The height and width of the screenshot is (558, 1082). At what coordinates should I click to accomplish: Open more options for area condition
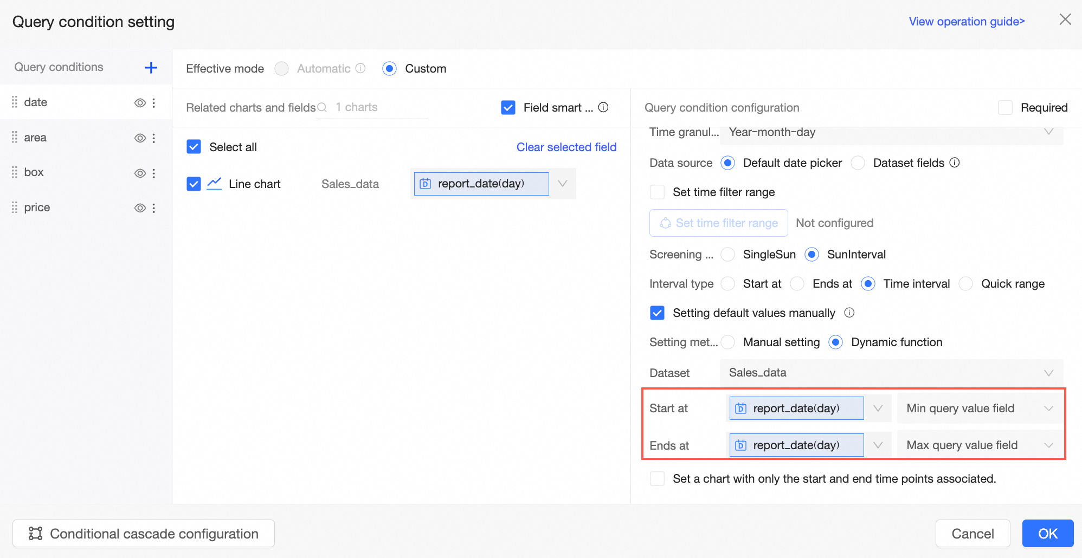154,138
